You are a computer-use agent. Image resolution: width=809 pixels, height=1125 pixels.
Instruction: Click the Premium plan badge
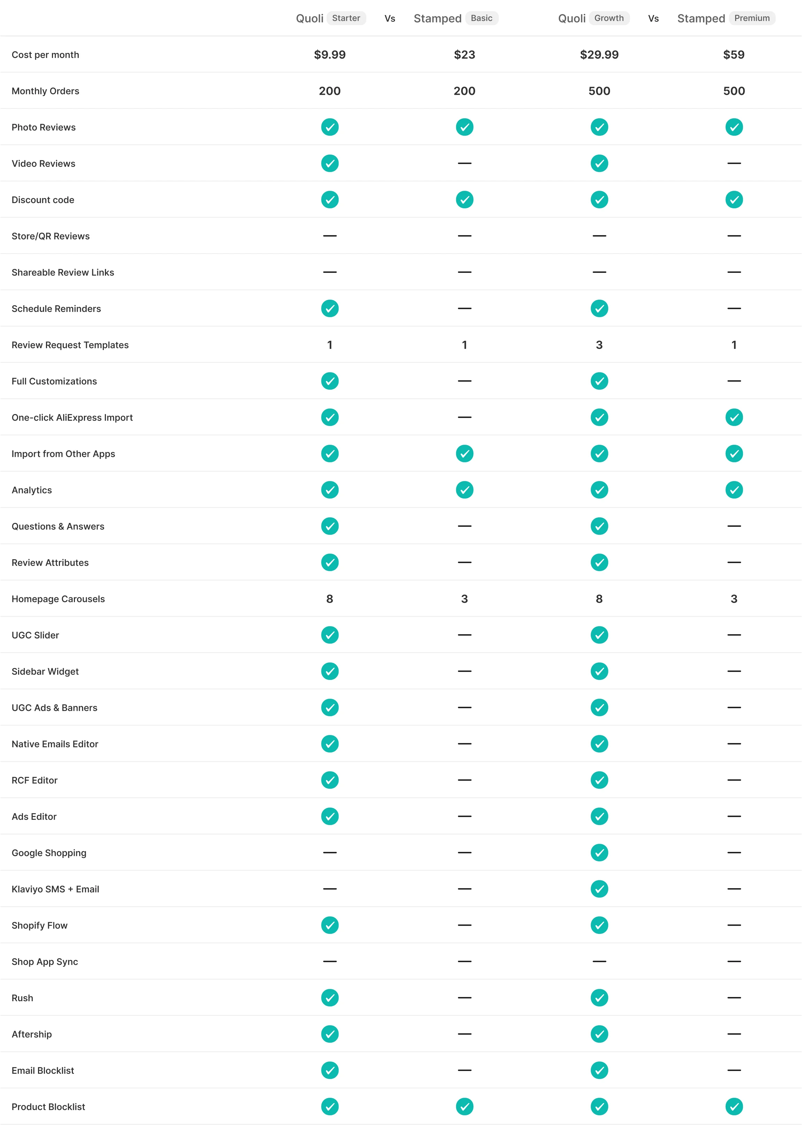(751, 18)
